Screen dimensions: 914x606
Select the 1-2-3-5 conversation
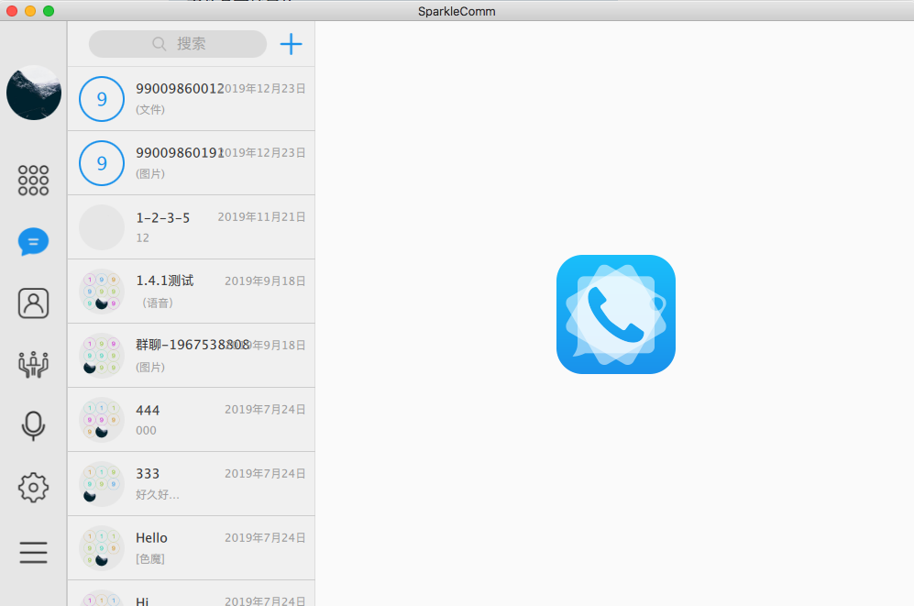point(192,227)
